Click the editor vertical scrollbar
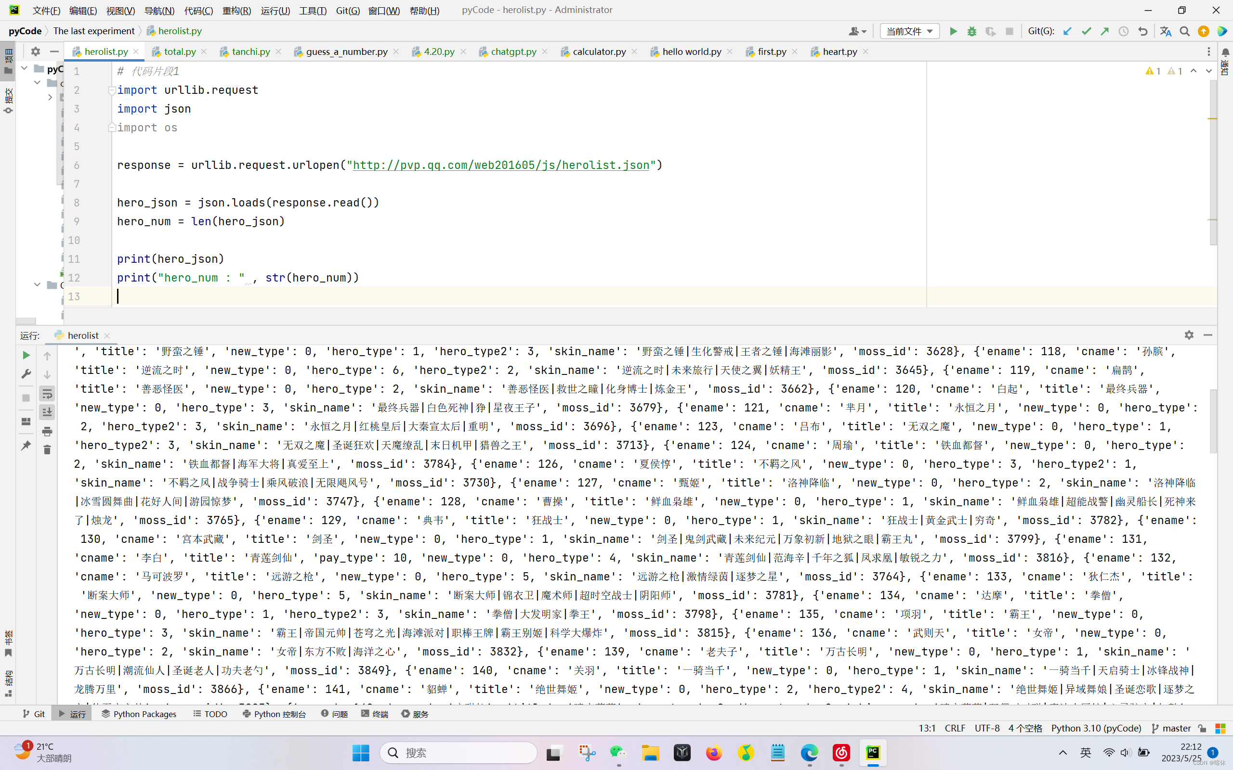 (x=1213, y=163)
